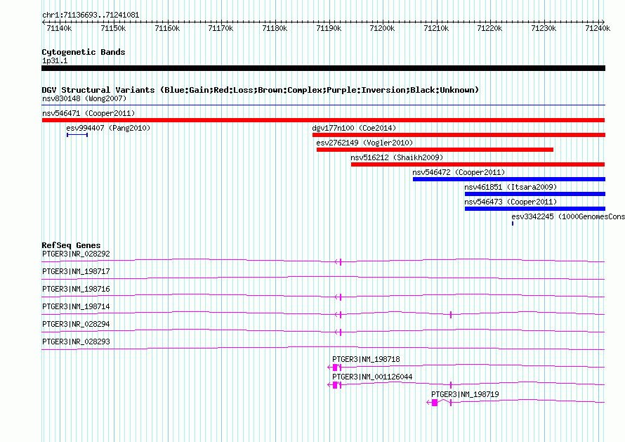The image size is (625, 442).
Task: Click the 71200k ruler tick label
Action: pyautogui.click(x=382, y=28)
